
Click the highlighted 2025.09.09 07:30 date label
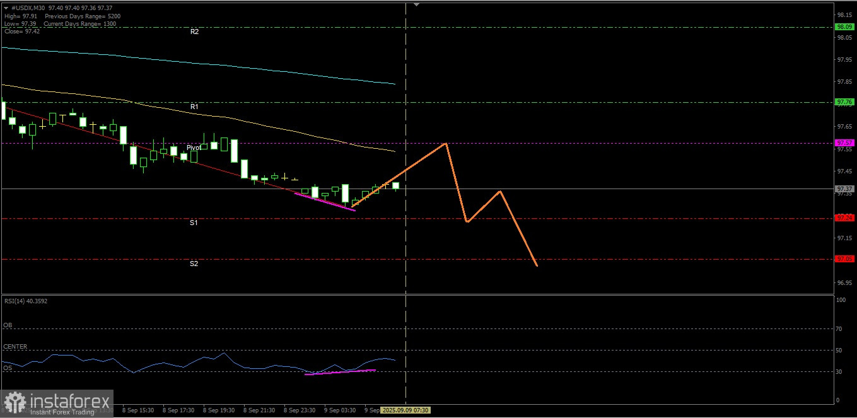pos(405,410)
